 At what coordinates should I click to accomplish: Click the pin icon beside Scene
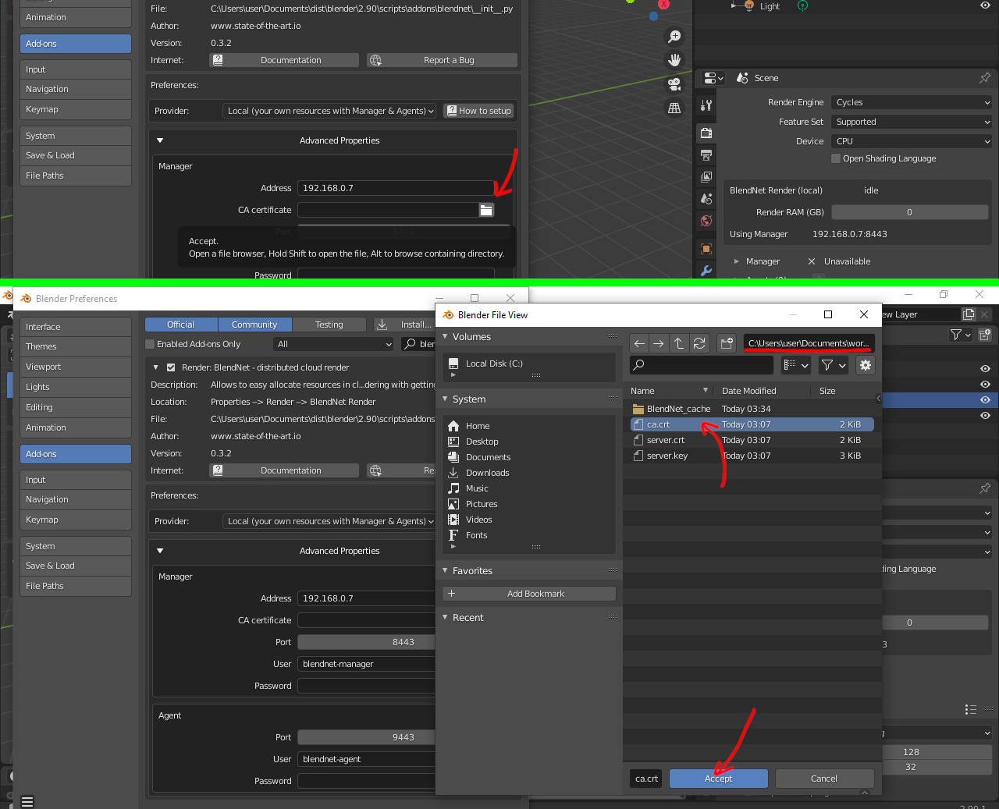click(x=985, y=78)
